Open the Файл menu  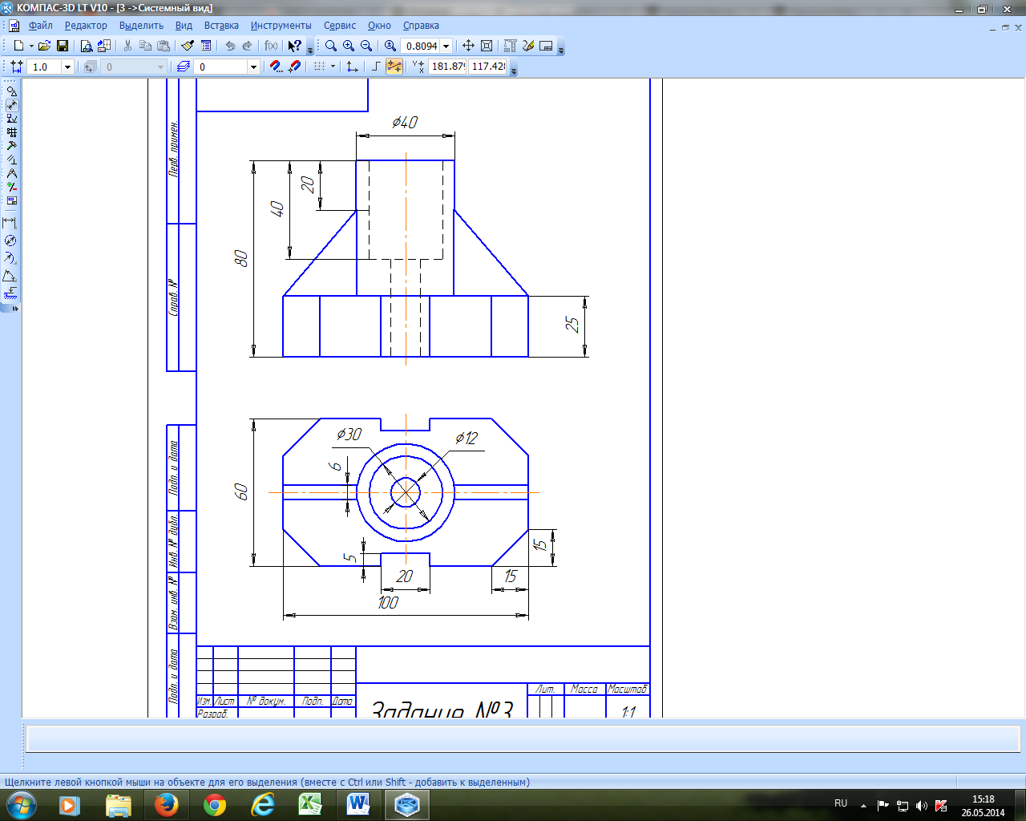tap(40, 26)
